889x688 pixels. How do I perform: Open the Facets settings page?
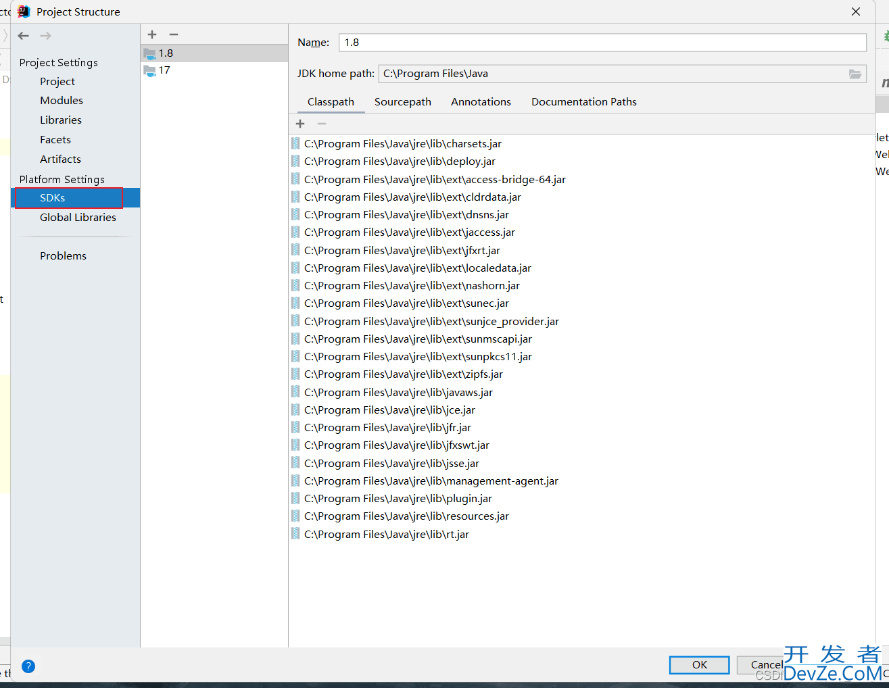(55, 139)
